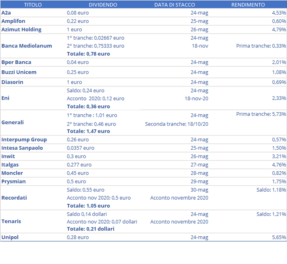Click Totale: 1,05 euro
This screenshot has width=287, height=264.
coord(88,206)
